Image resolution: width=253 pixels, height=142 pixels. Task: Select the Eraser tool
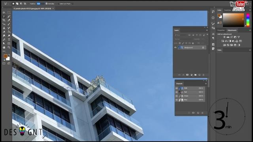pyautogui.click(x=4, y=32)
